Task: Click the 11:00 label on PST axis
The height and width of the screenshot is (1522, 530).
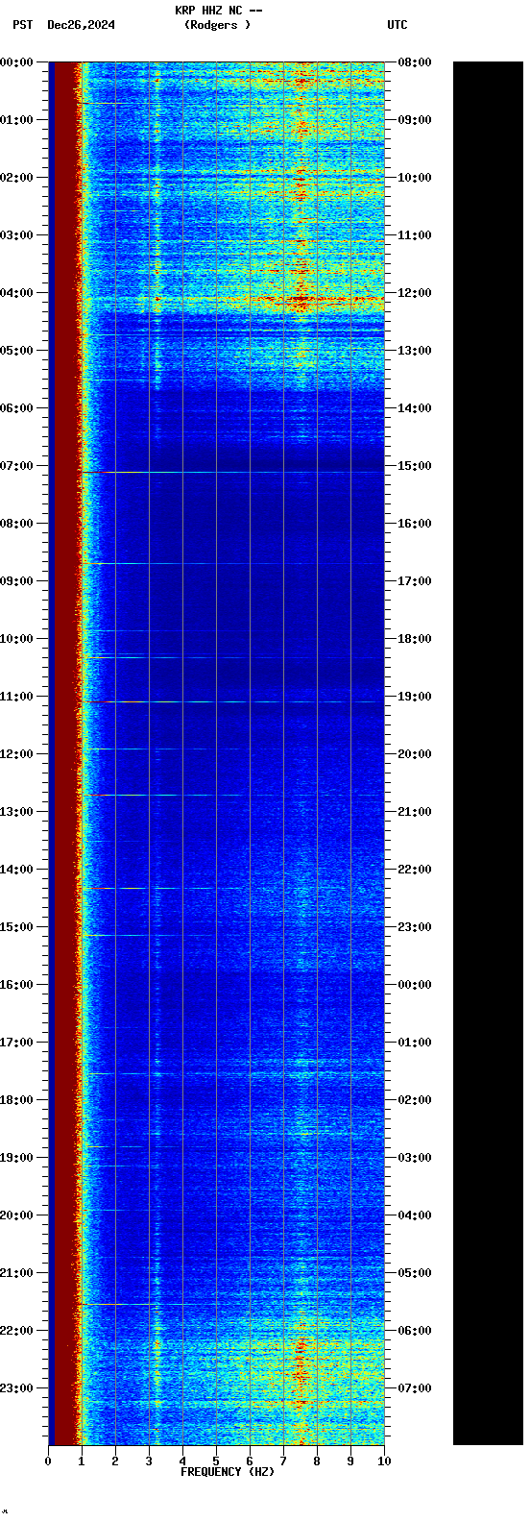Action: [16, 697]
